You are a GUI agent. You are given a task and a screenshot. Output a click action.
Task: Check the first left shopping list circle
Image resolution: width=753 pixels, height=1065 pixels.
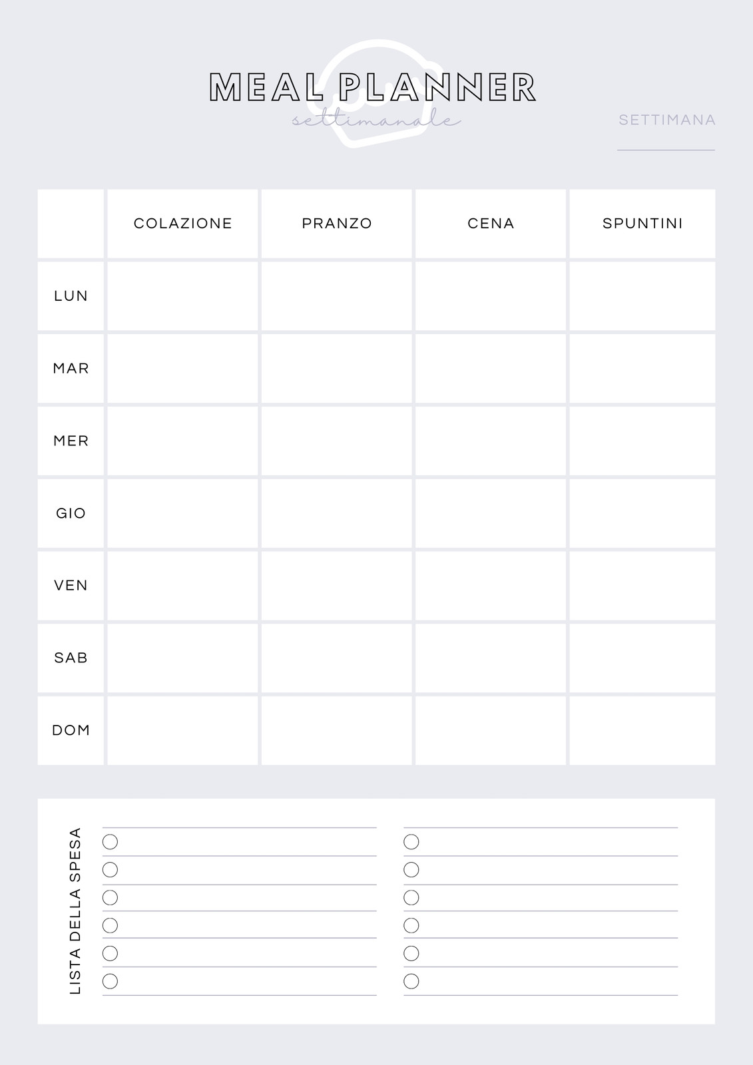[110, 842]
